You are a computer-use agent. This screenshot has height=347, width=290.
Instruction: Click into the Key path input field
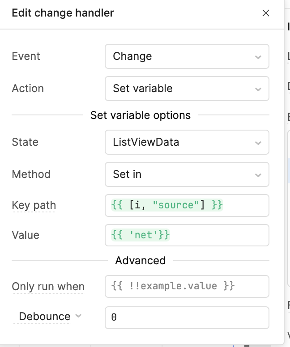(x=187, y=206)
